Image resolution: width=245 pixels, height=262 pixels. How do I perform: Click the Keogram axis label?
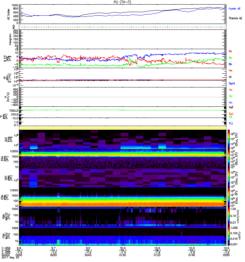pos(10,39)
